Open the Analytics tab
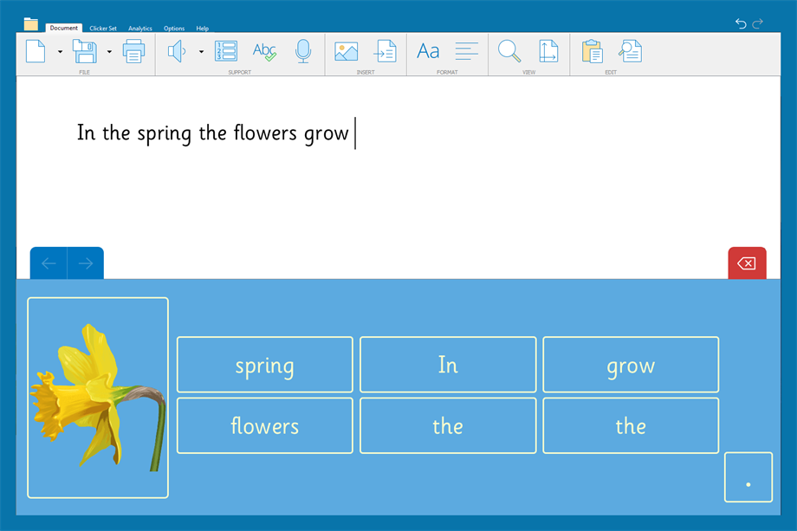Image resolution: width=797 pixels, height=531 pixels. [140, 29]
